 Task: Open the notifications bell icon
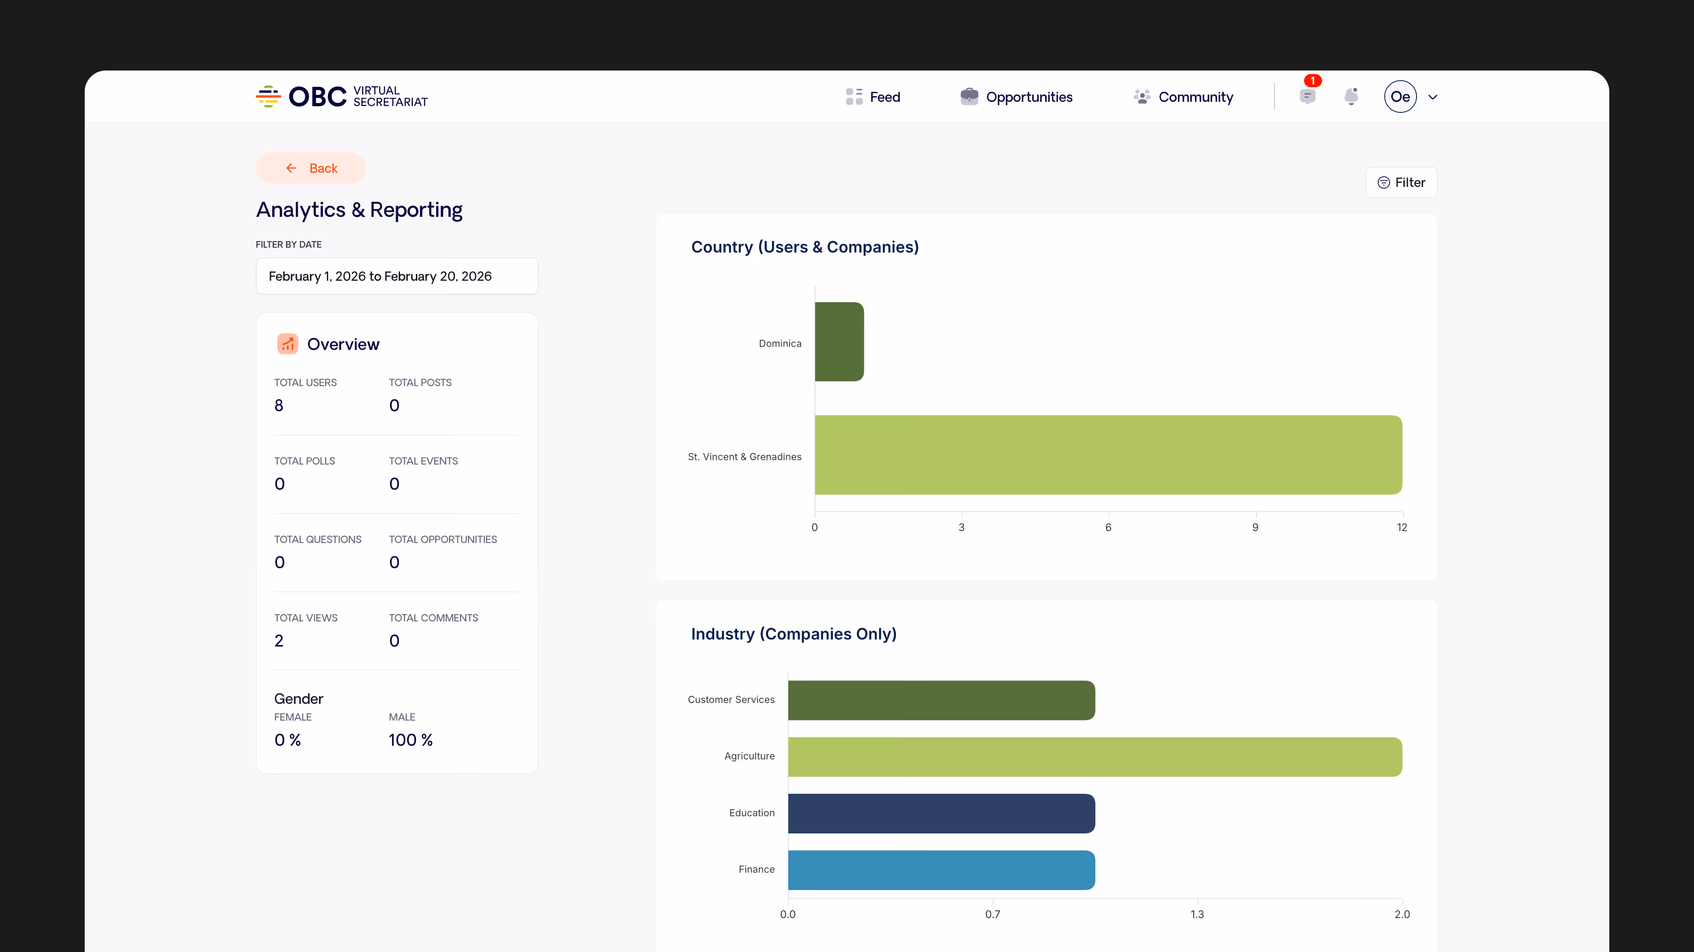(x=1351, y=97)
